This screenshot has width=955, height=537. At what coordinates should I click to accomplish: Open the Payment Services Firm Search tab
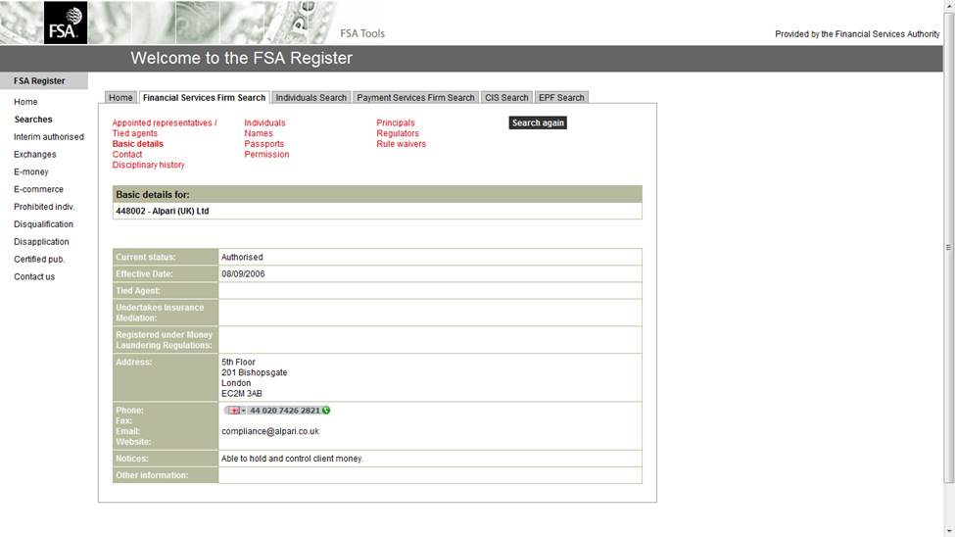point(415,98)
